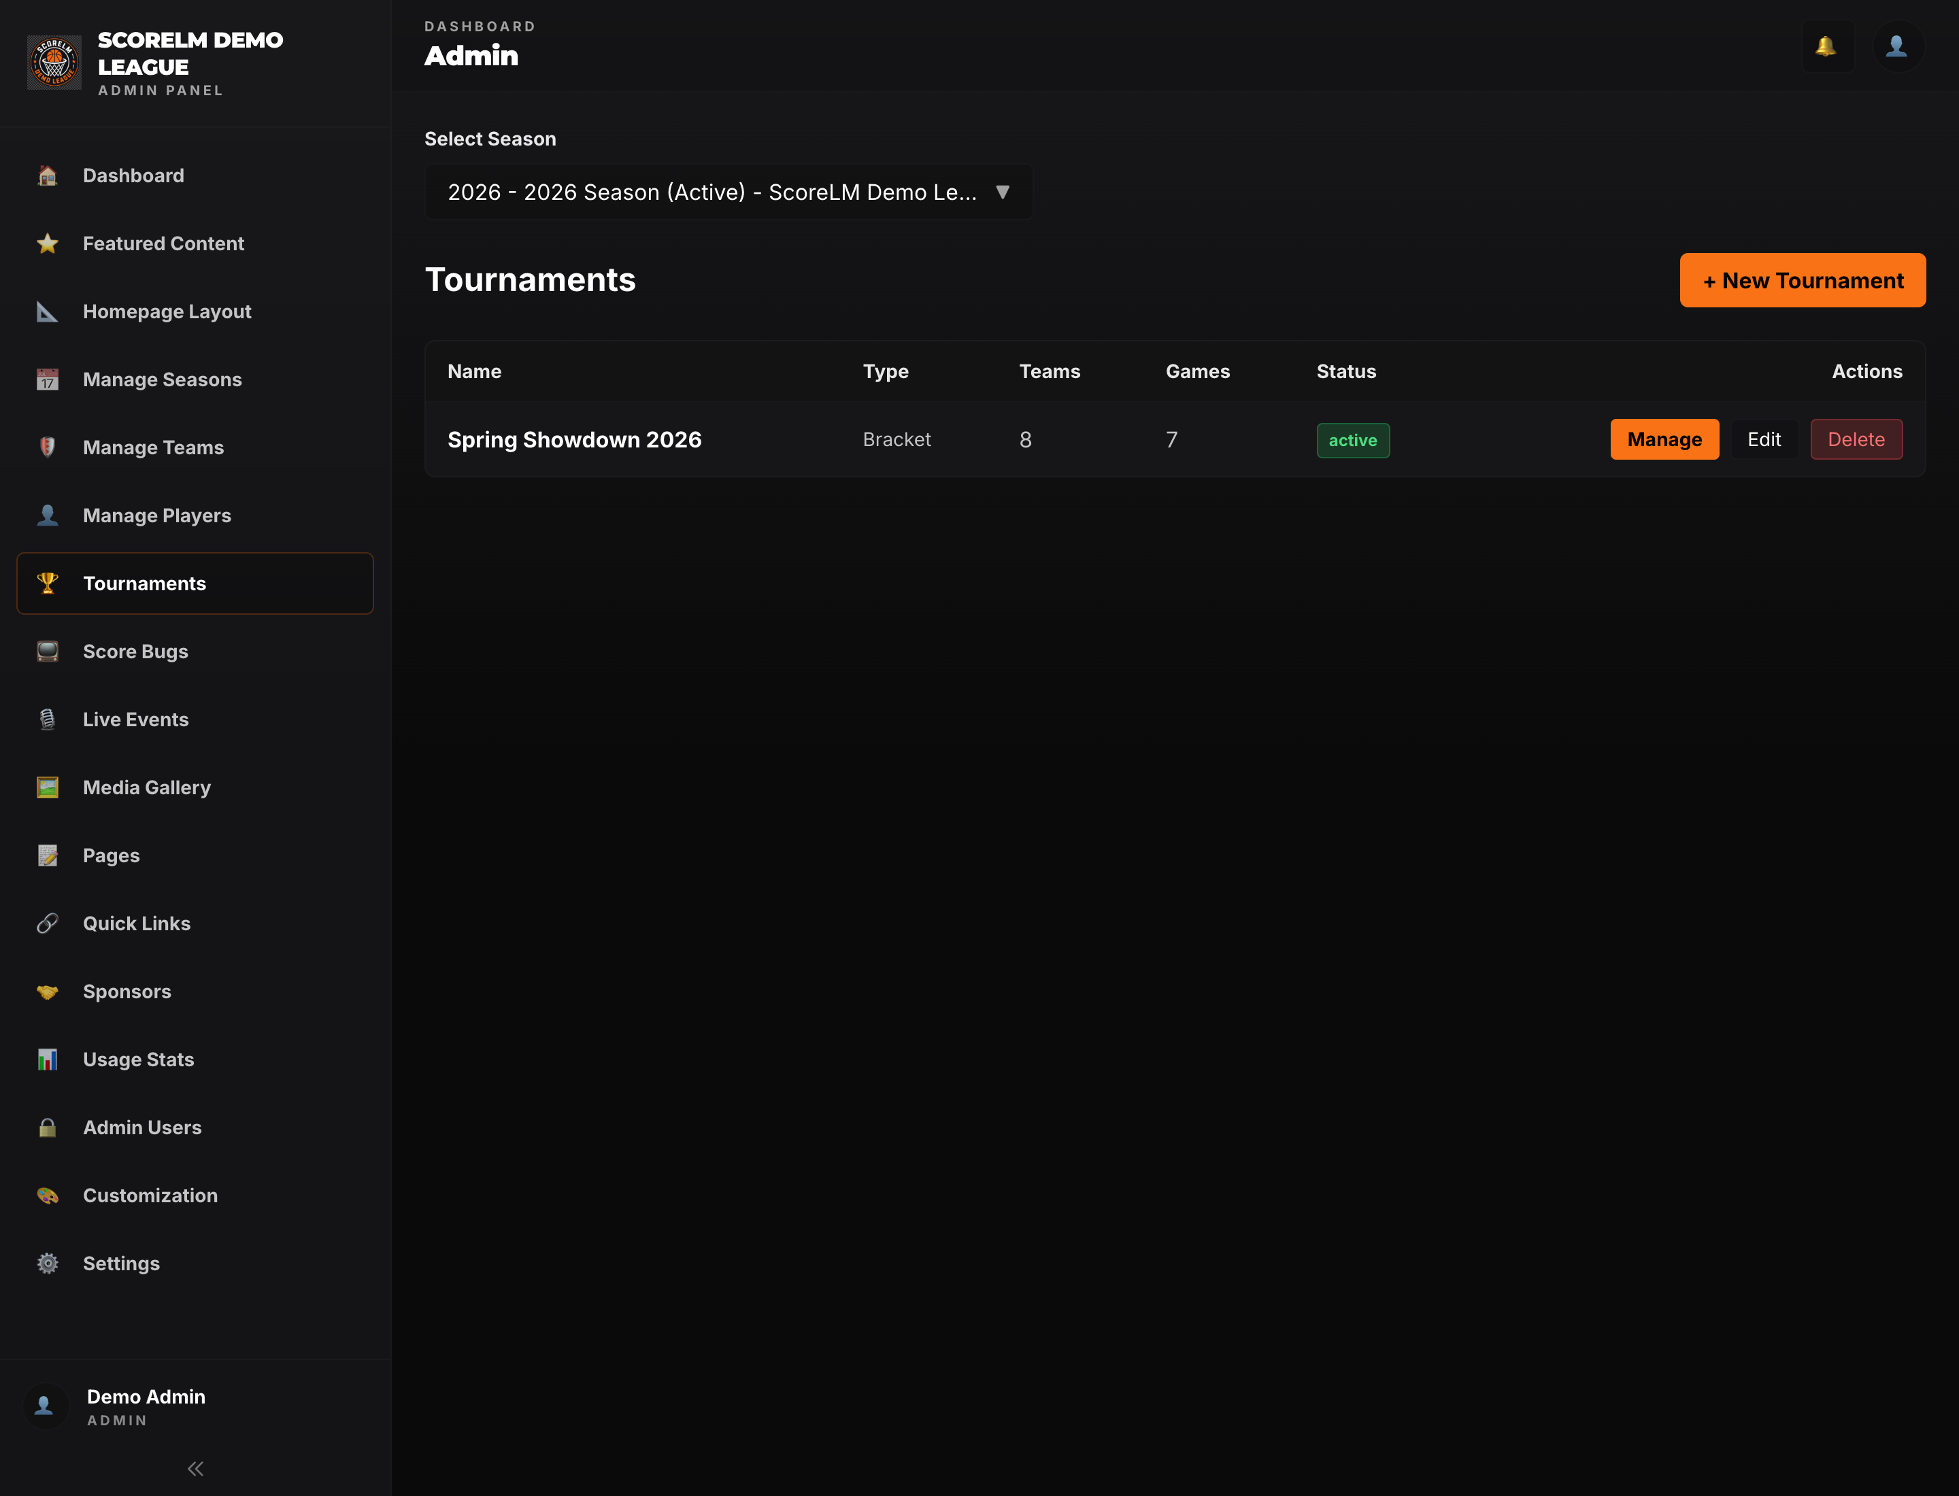Click the Bracket type cell

[x=897, y=440]
